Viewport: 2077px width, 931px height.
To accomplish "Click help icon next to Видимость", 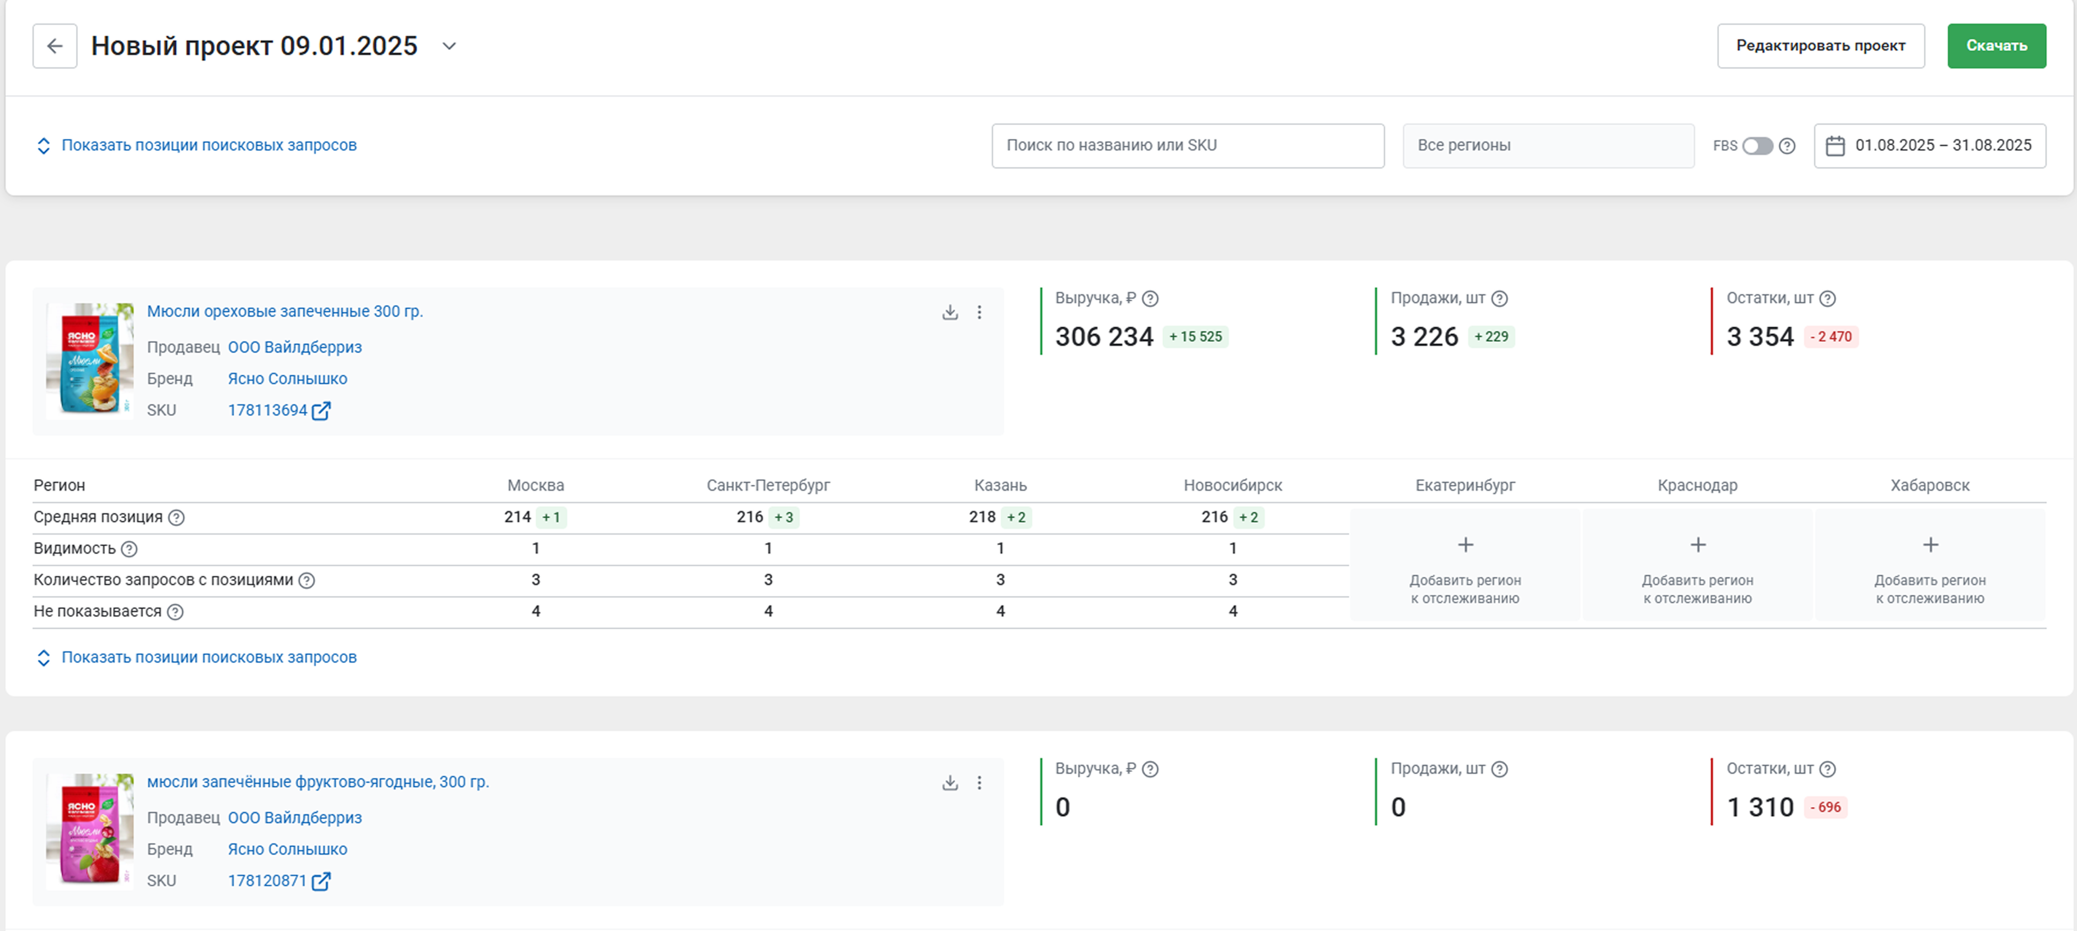I will coord(129,549).
